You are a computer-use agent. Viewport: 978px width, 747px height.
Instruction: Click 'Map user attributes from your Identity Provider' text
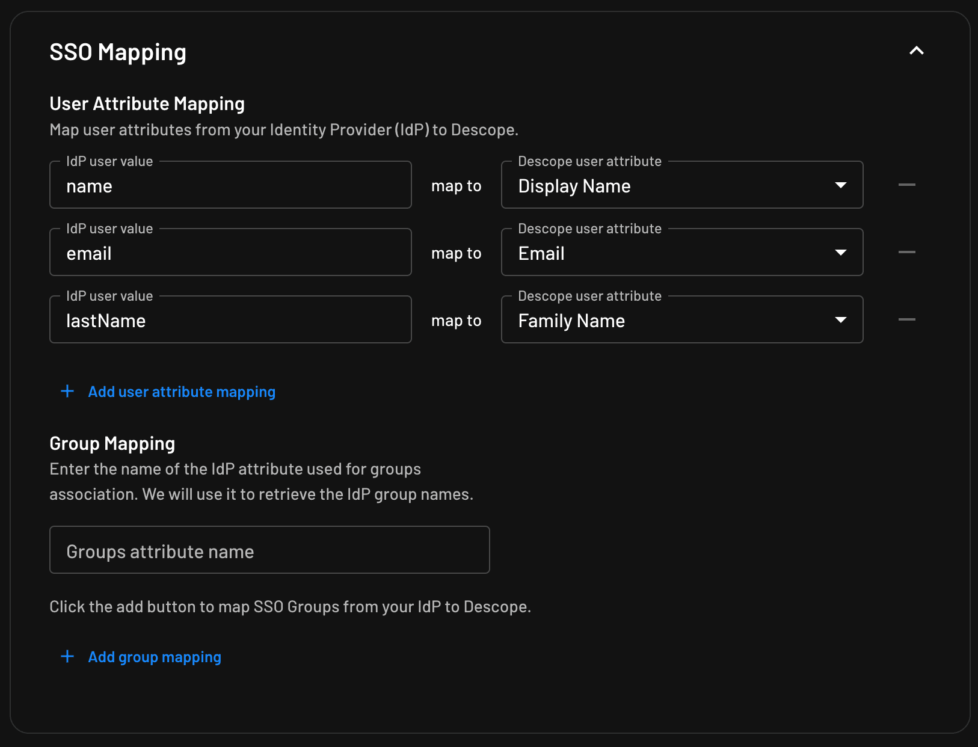click(284, 130)
